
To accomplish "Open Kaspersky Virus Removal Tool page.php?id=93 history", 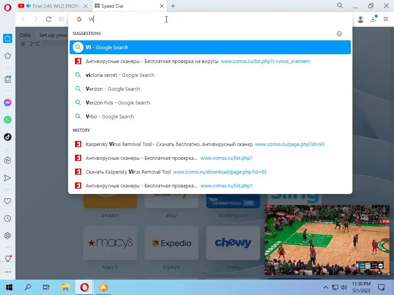I will pyautogui.click(x=210, y=144).
